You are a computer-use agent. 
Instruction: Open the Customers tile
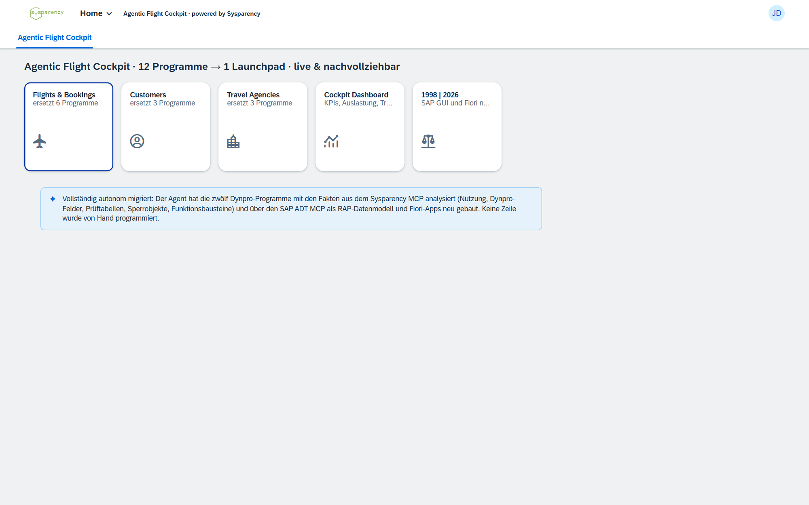tap(166, 127)
